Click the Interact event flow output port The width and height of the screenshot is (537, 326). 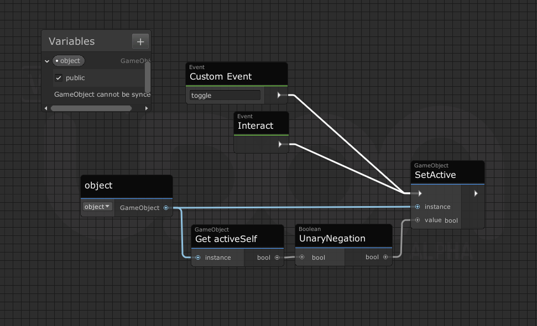(x=280, y=144)
